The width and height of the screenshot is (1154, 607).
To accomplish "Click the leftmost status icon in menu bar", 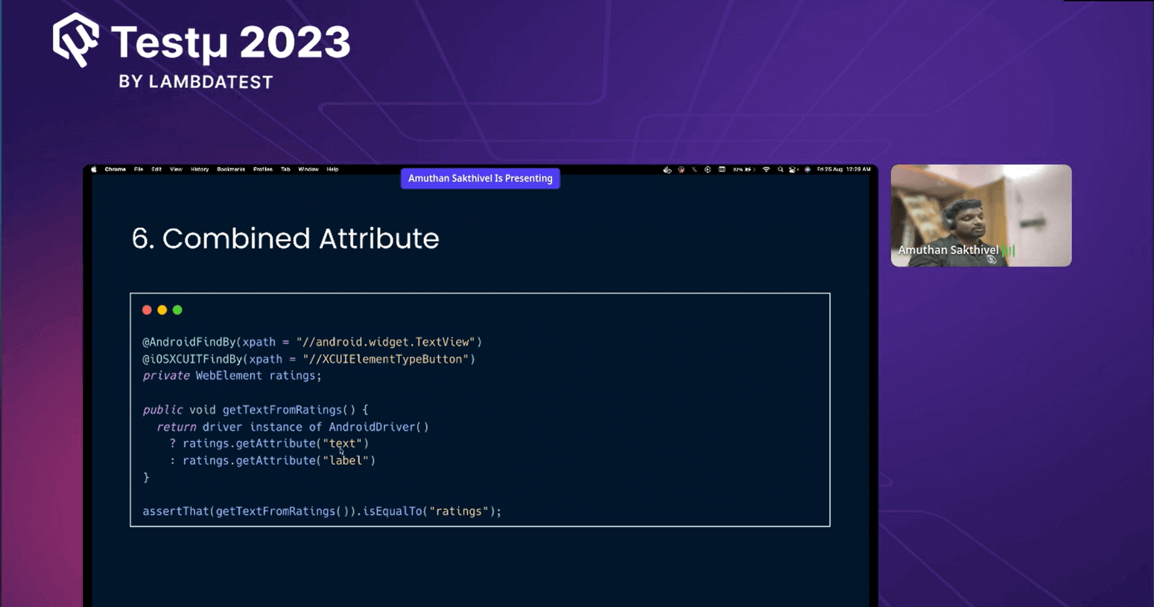I will pyautogui.click(x=667, y=170).
